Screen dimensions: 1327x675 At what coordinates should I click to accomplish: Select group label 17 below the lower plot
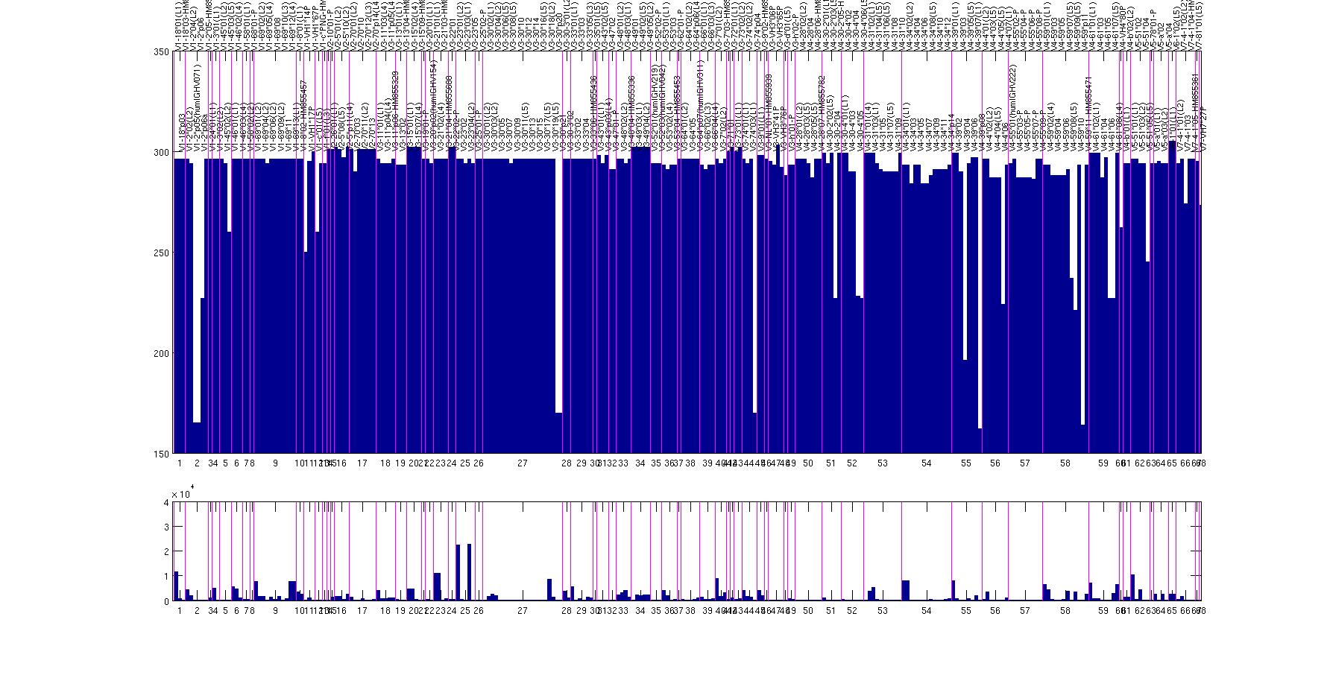coord(362,611)
